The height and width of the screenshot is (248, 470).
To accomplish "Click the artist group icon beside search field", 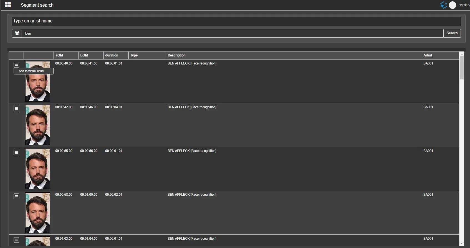I will point(17,33).
